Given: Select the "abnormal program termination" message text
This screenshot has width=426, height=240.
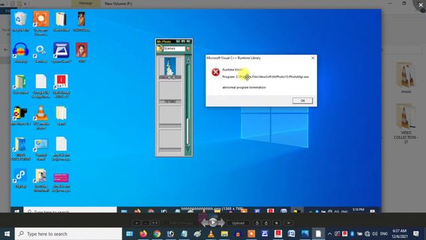Looking at the screenshot, I should click(244, 87).
